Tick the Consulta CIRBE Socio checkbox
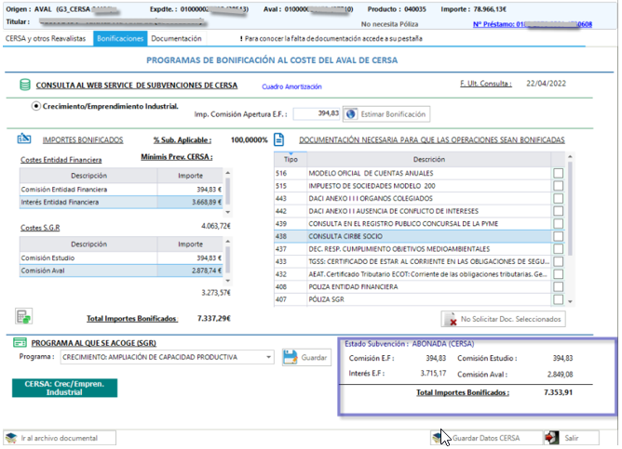The width and height of the screenshot is (622, 449). coord(558,237)
